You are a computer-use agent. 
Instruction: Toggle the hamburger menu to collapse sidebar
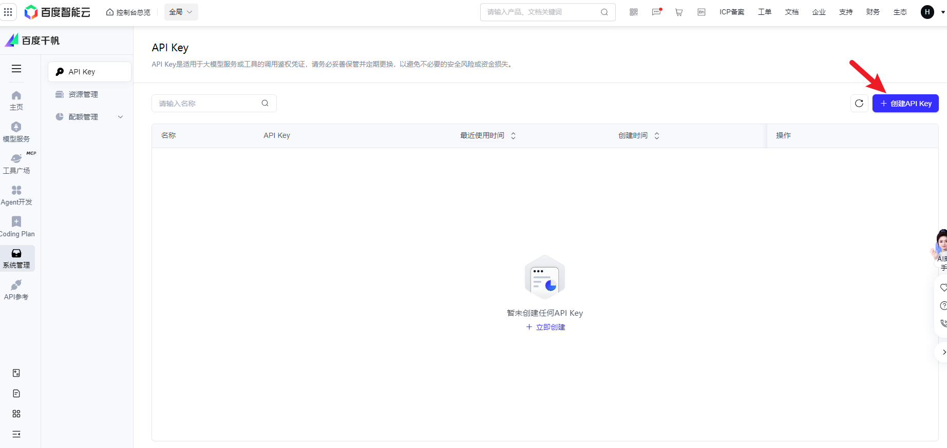point(16,69)
